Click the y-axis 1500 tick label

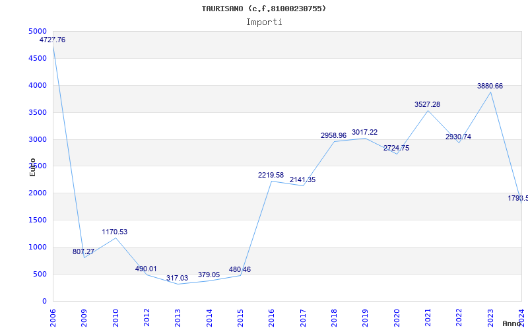click(38, 220)
